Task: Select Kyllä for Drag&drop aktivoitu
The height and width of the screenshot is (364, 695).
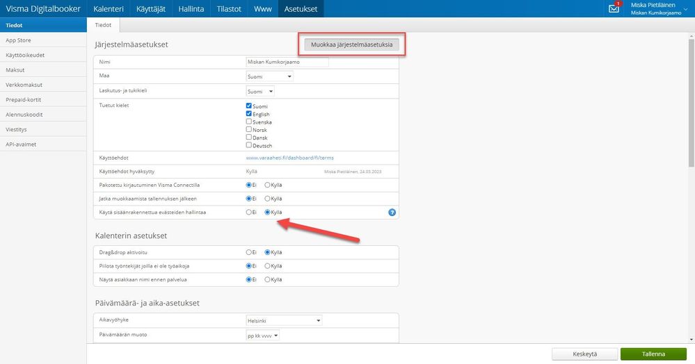Action: tap(267, 252)
